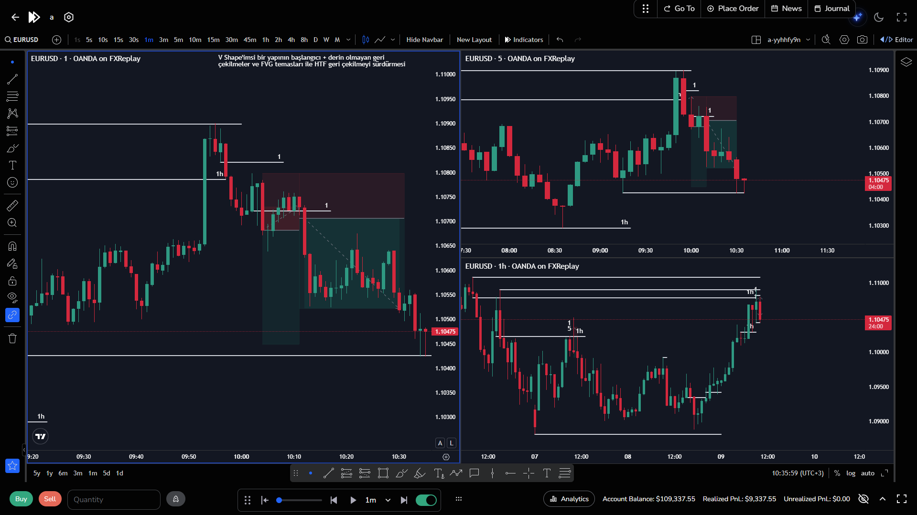Add symbol with plus circle icon
The image size is (917, 515).
tap(56, 40)
